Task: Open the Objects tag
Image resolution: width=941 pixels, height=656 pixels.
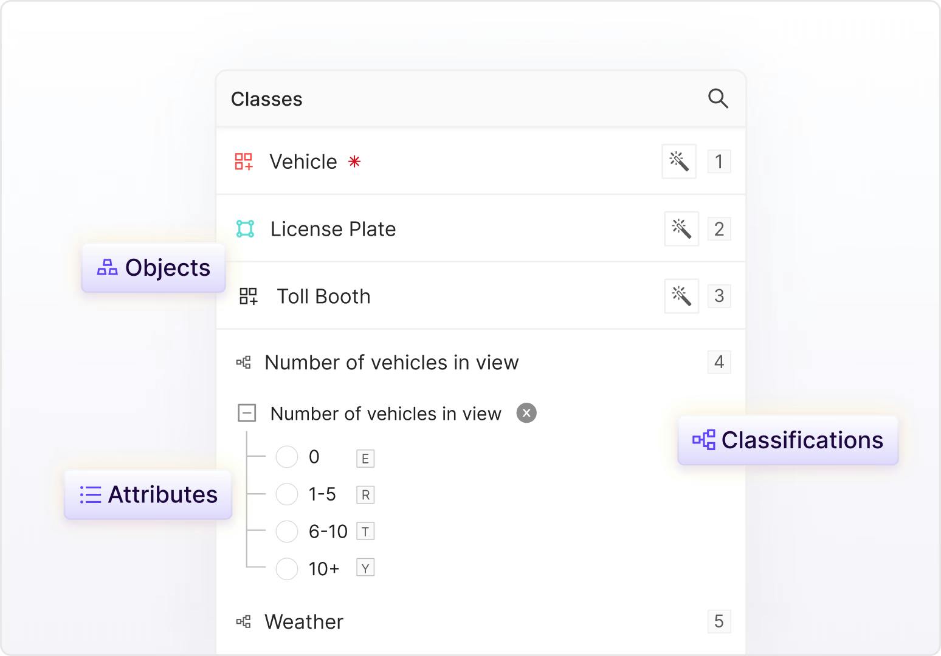Action: coord(154,268)
